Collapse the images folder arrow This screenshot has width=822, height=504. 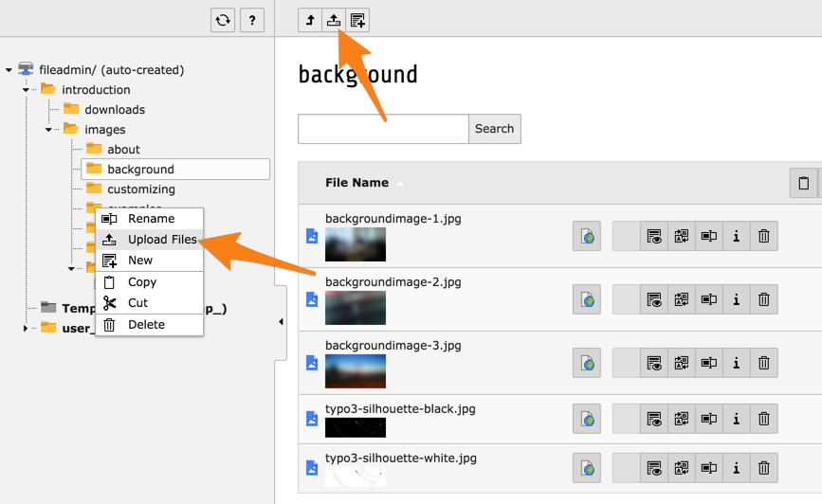48,130
